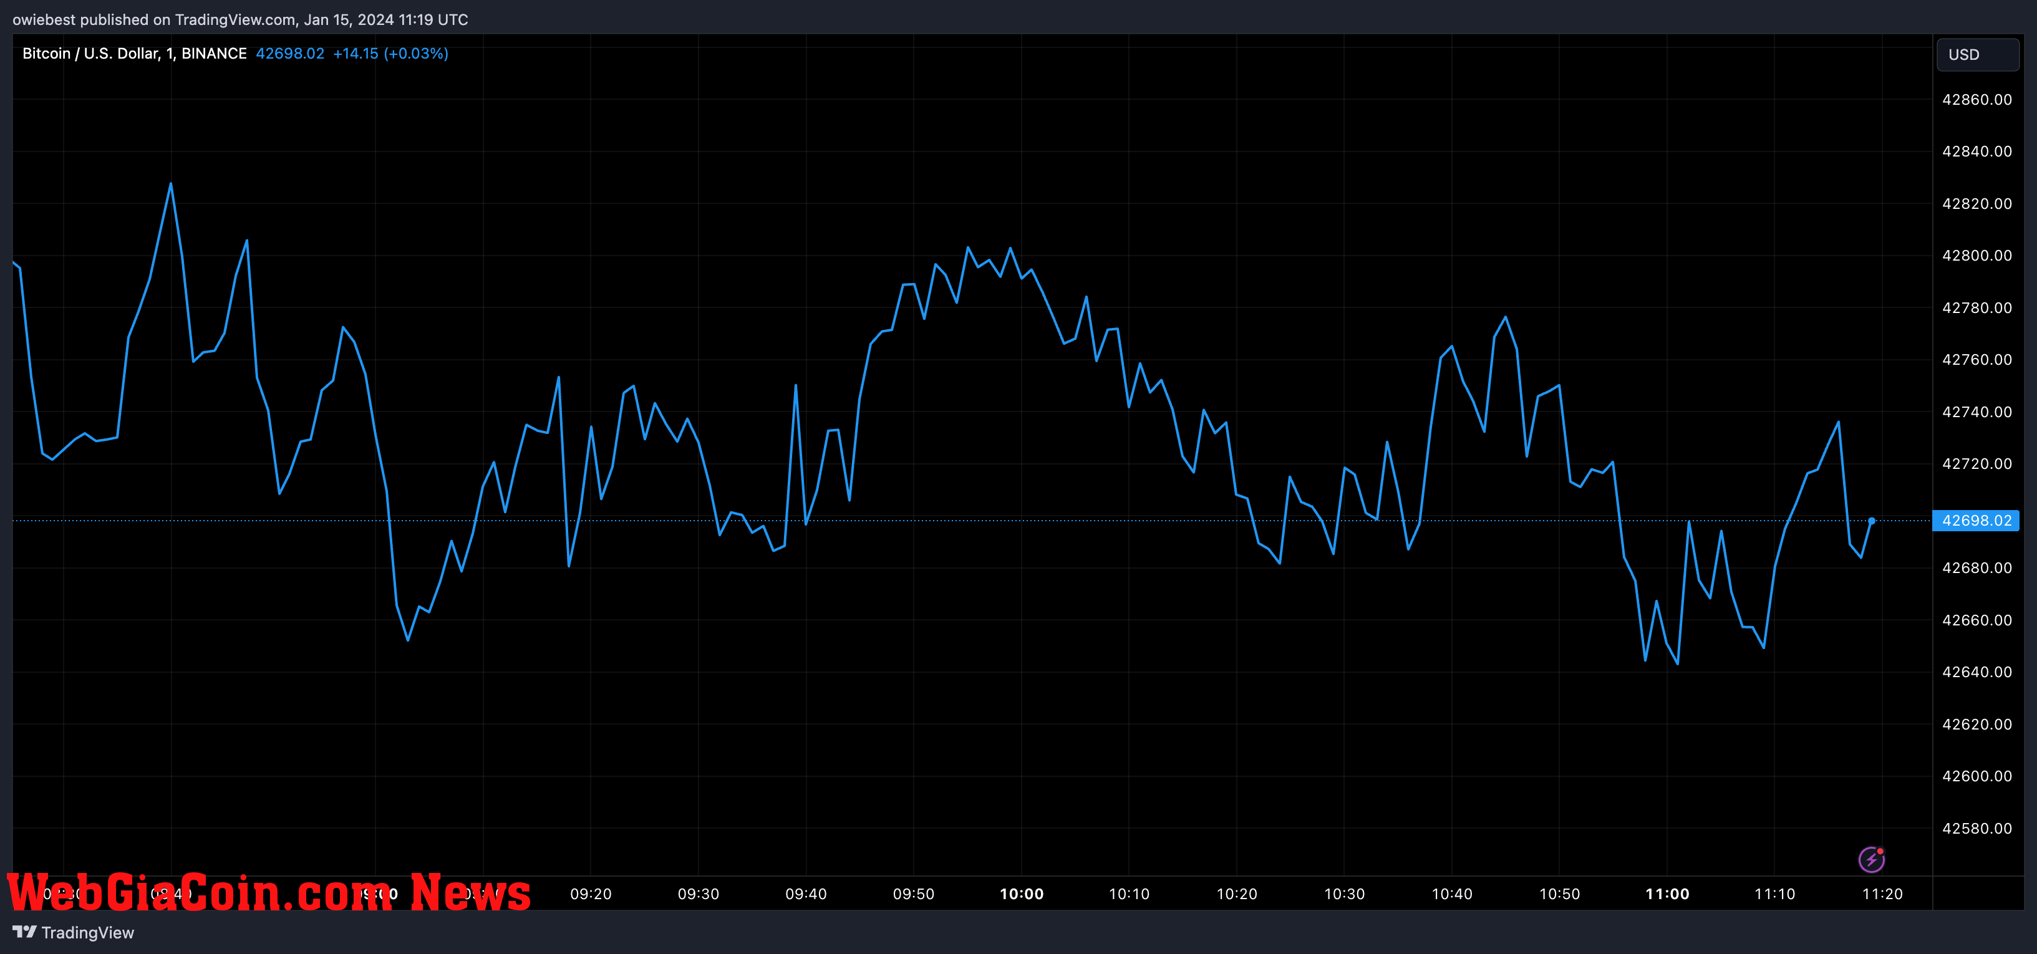Click the 42720.00 price axis label

point(1977,463)
